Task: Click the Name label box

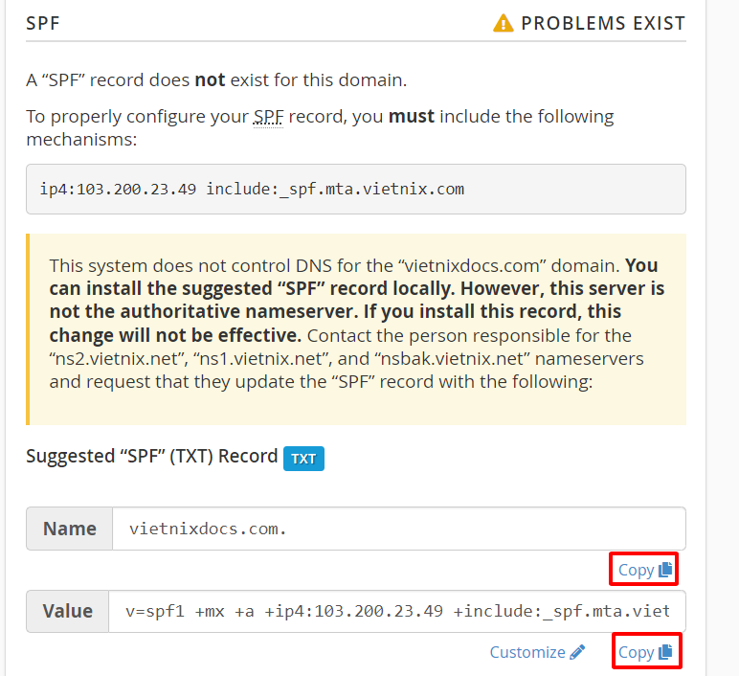Action: tap(69, 529)
